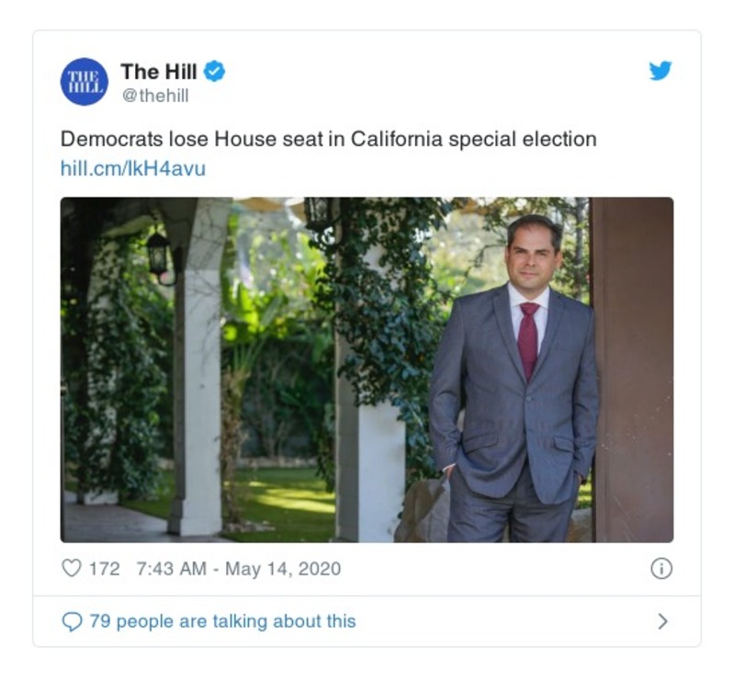Open the hill.cm/lkH4avu link
734x681 pixels.
click(x=132, y=168)
